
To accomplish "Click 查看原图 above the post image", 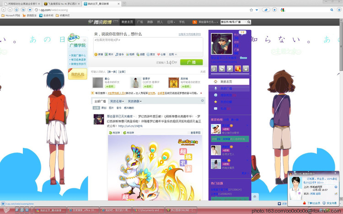I will (x=194, y=133).
